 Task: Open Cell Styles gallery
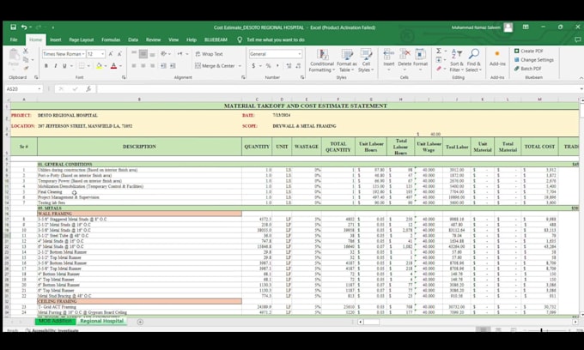coord(366,61)
